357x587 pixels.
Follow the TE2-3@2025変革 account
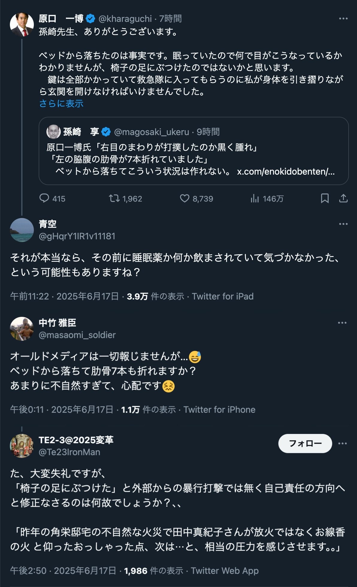pos(305,444)
